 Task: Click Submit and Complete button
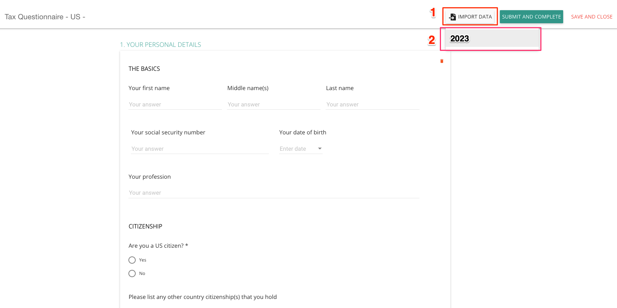point(531,17)
